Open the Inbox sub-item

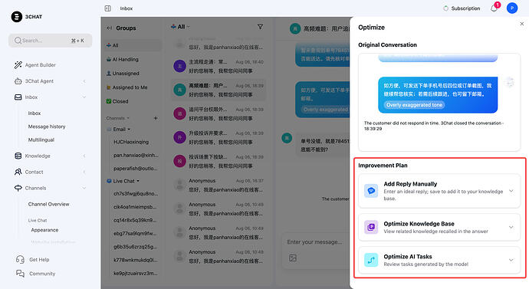click(34, 113)
